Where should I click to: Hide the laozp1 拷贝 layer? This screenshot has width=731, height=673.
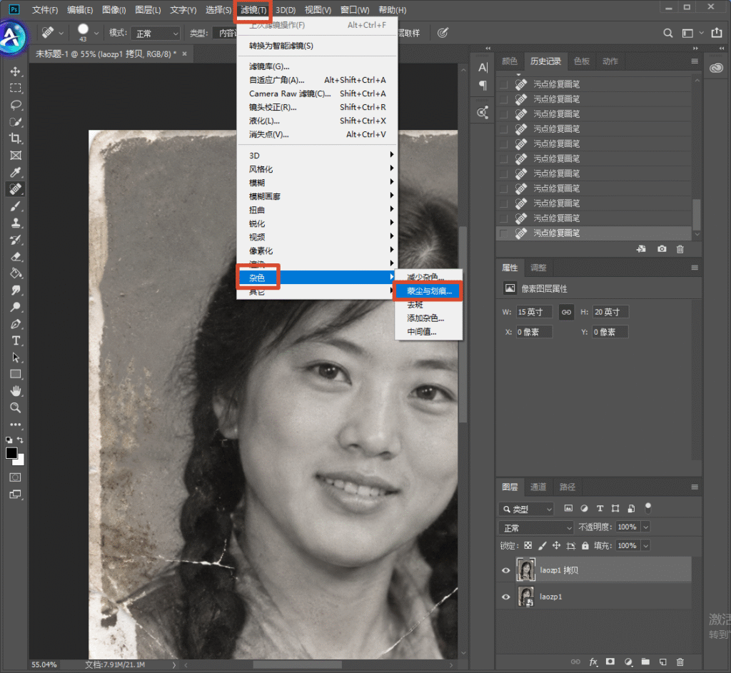506,570
